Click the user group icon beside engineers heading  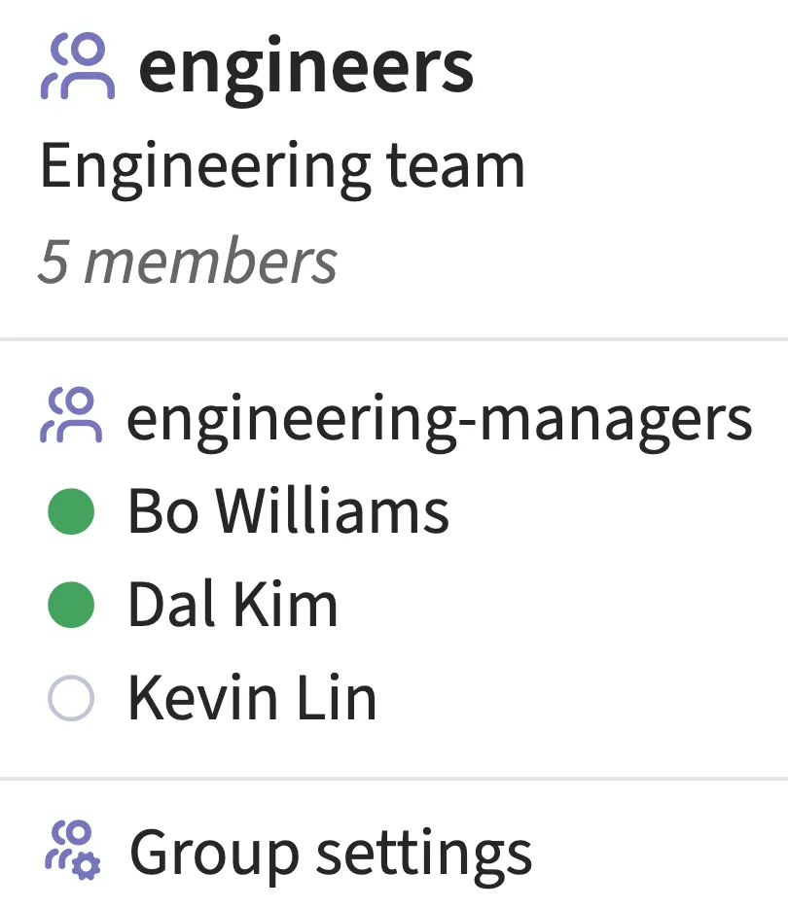point(78,66)
